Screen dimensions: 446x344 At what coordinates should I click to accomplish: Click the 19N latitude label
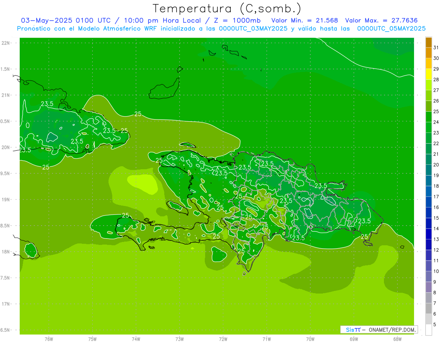pyautogui.click(x=6, y=200)
